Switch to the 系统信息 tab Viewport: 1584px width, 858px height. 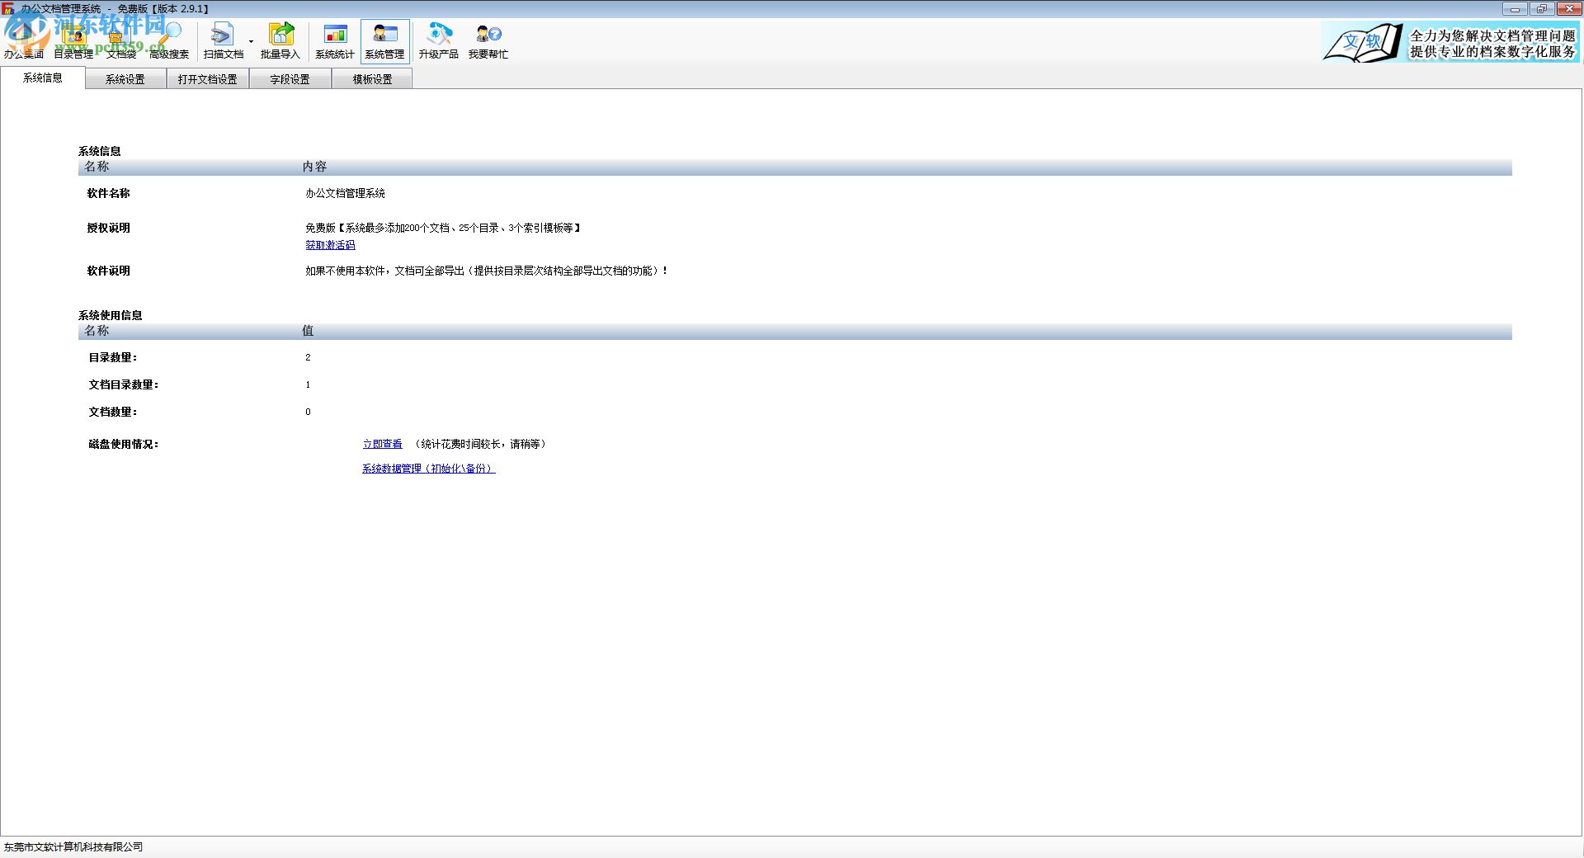[43, 78]
